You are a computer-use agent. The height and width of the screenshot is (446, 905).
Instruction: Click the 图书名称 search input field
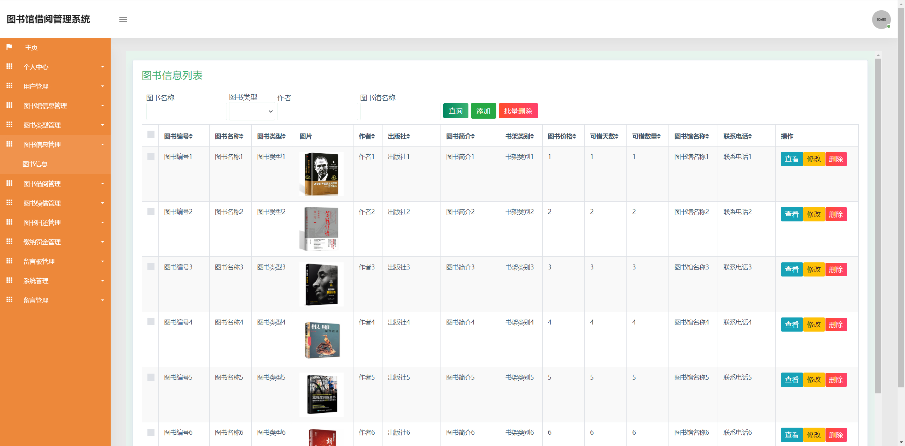coord(186,112)
